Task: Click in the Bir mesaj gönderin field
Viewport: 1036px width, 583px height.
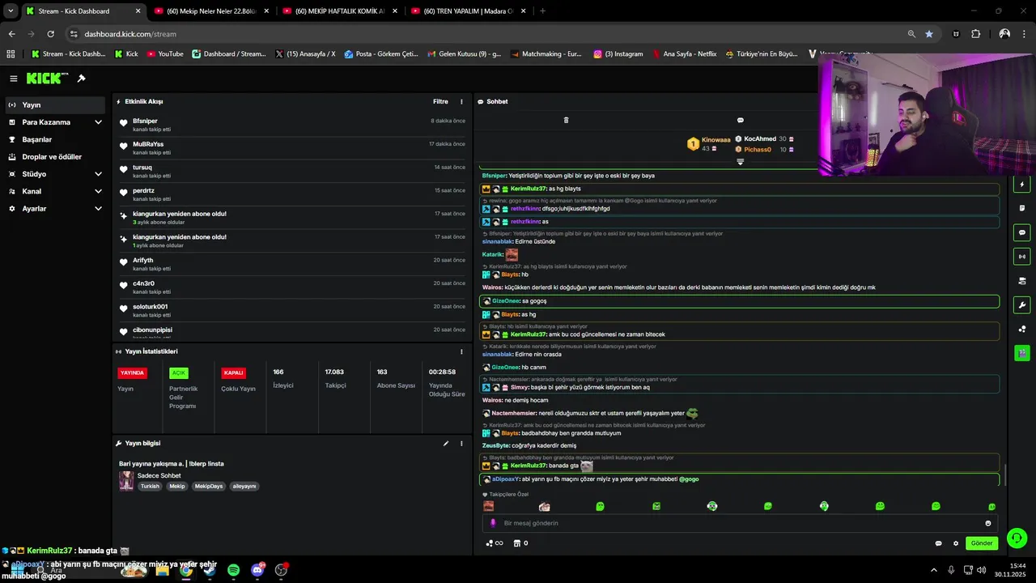Action: point(740,523)
